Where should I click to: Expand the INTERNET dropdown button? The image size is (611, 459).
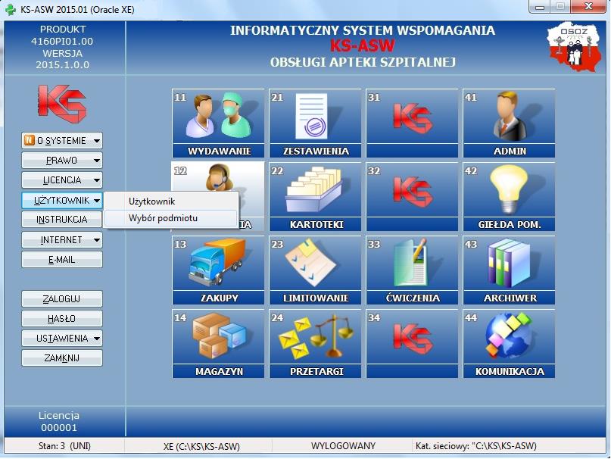click(62, 240)
